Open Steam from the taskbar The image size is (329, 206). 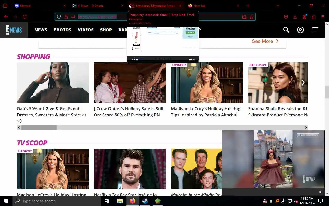145,201
